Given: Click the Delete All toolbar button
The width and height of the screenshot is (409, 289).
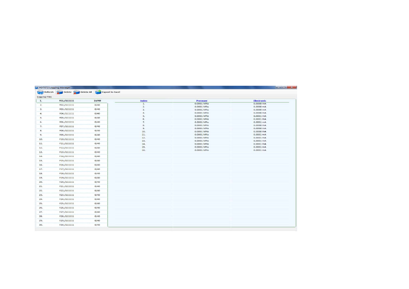Looking at the screenshot, I should 83,92.
